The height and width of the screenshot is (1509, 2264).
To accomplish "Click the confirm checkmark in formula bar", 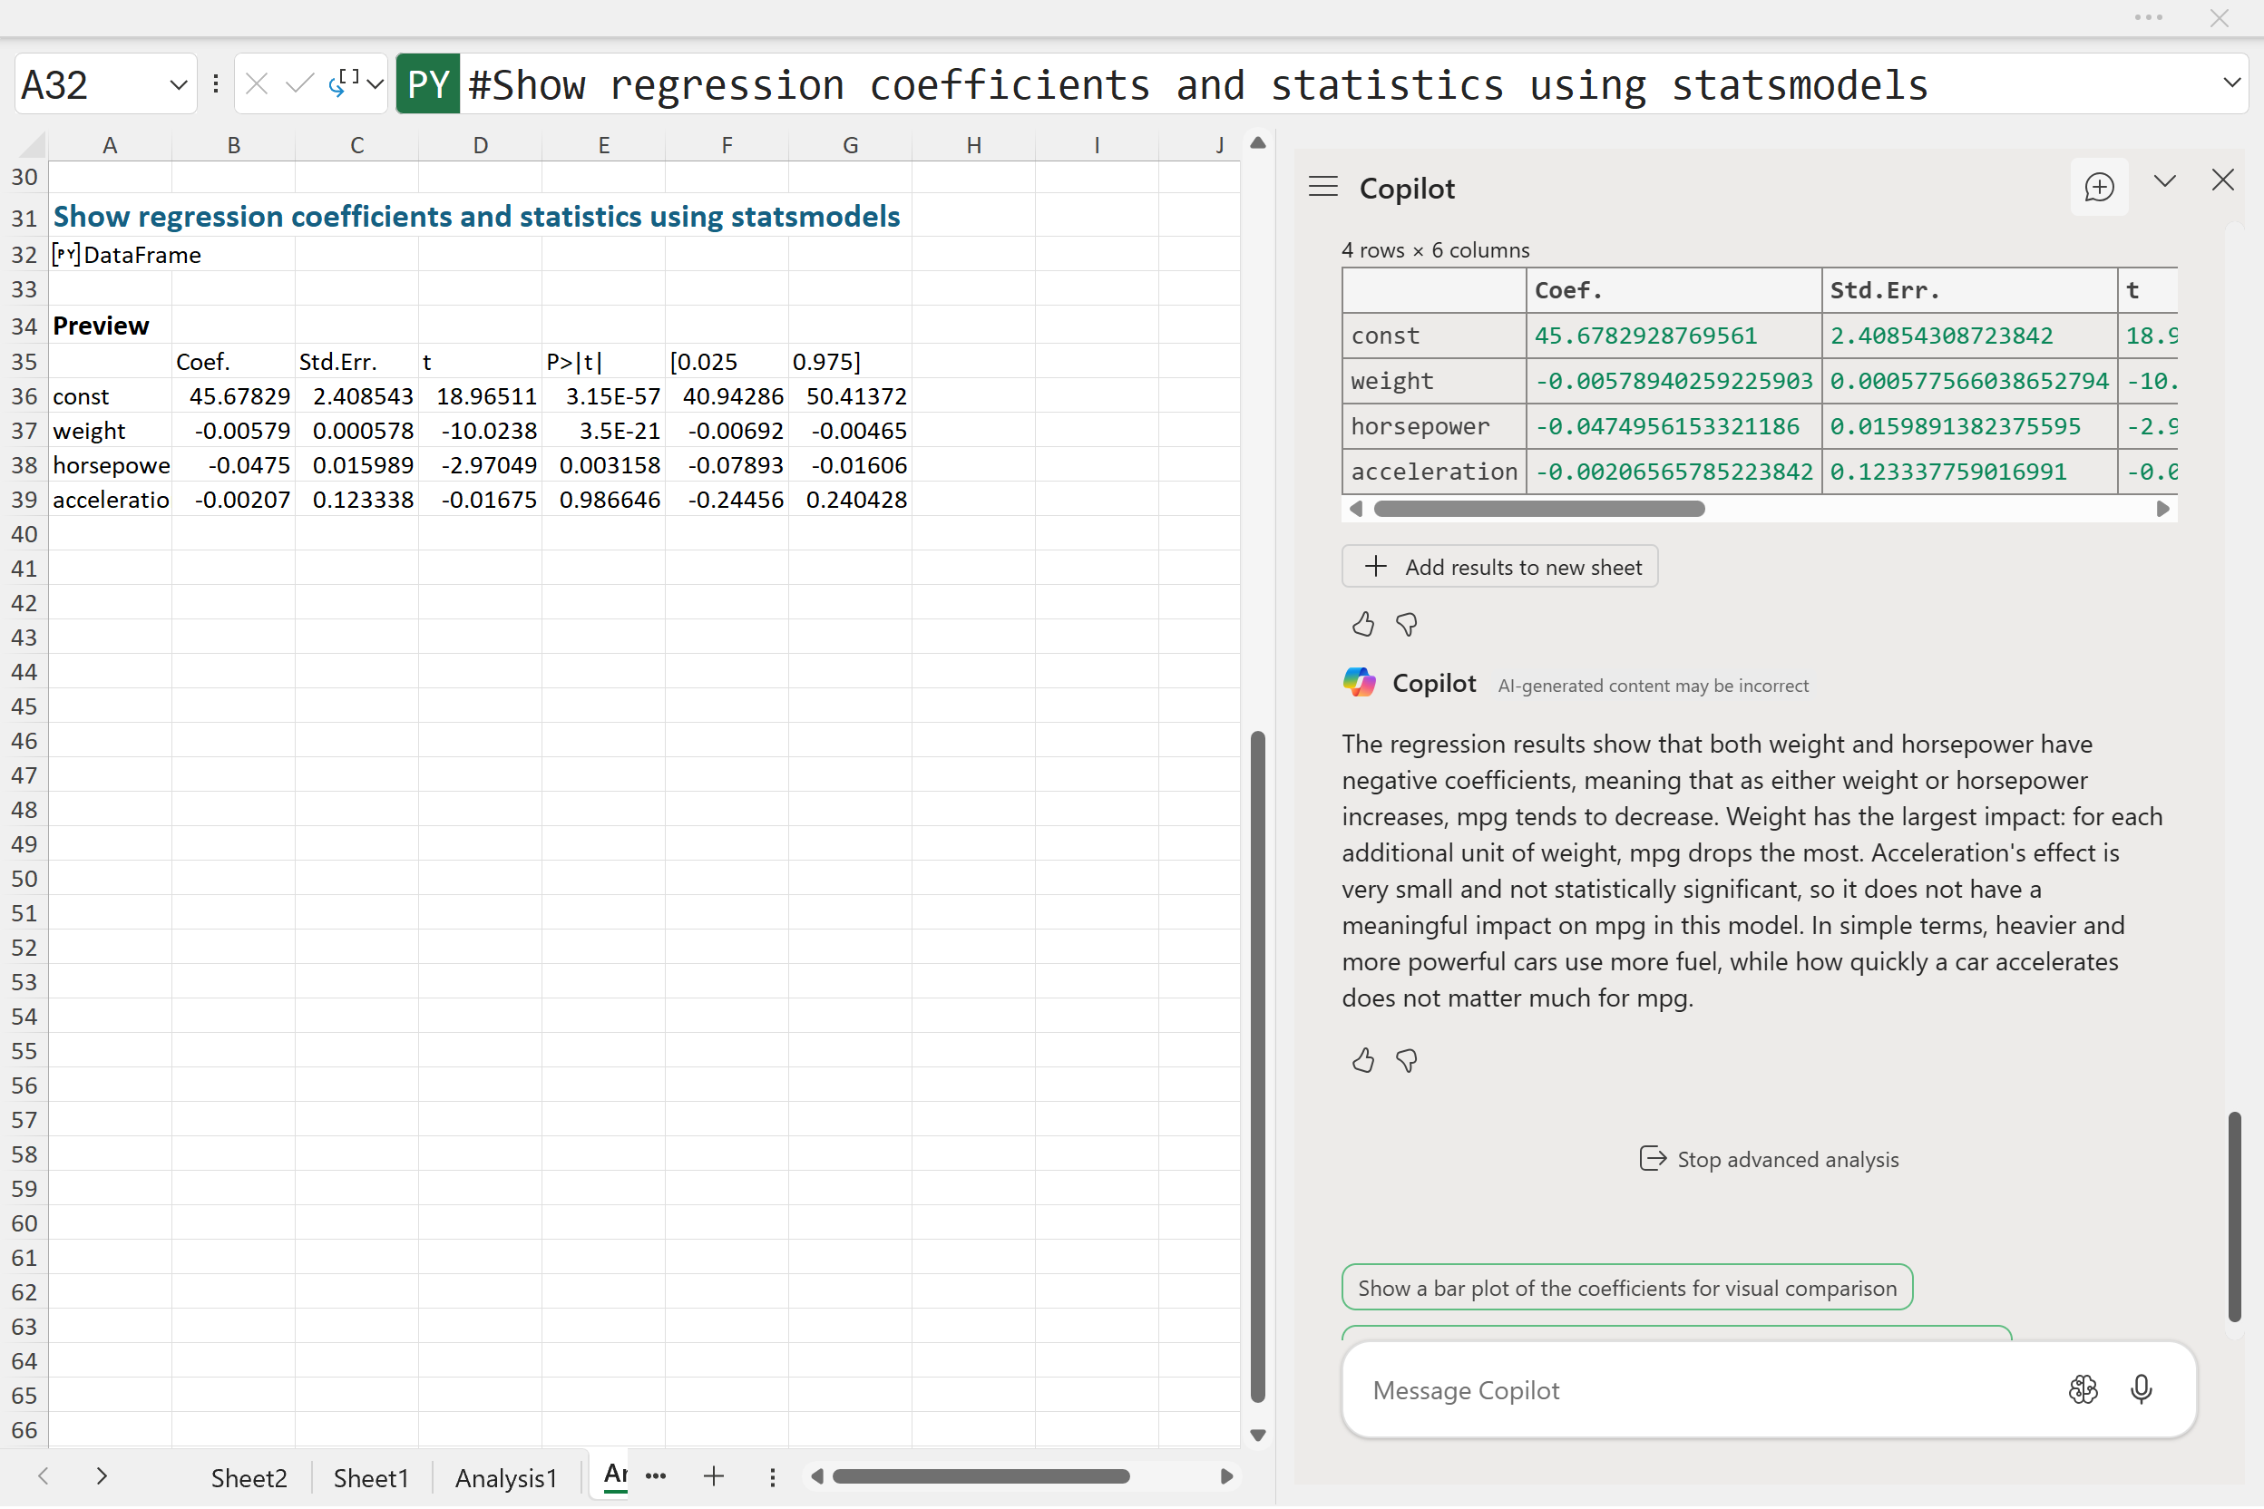I will pos(299,84).
